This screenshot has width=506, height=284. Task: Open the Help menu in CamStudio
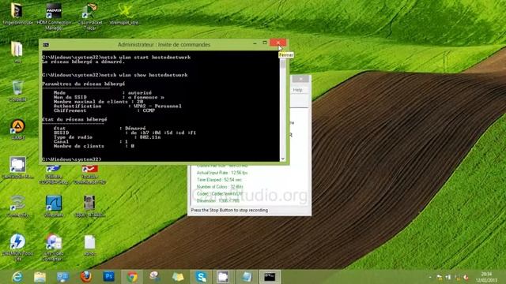pyautogui.click(x=297, y=90)
